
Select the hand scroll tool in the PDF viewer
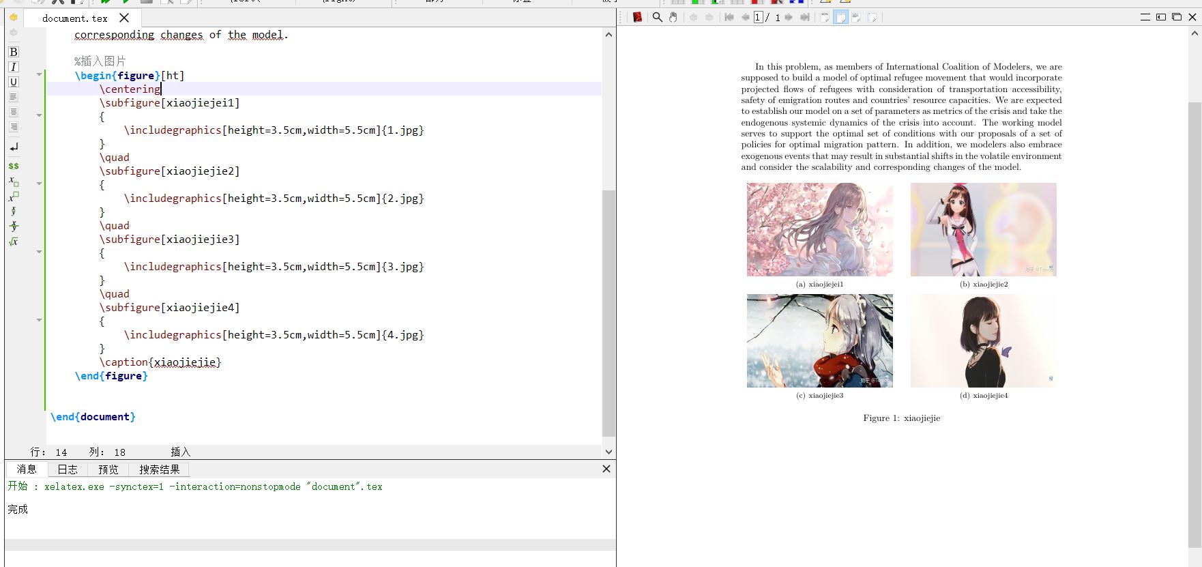(x=673, y=17)
